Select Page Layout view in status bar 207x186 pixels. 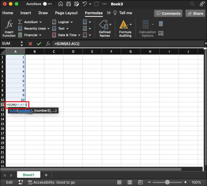tap(130, 182)
